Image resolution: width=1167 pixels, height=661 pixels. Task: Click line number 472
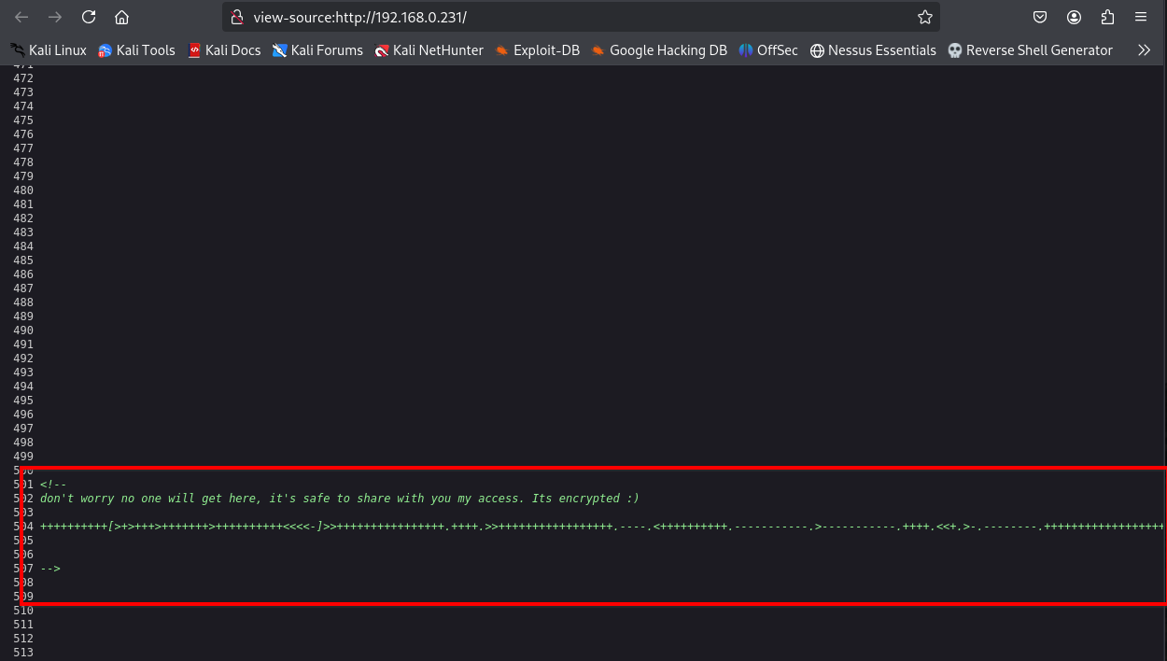(x=23, y=78)
